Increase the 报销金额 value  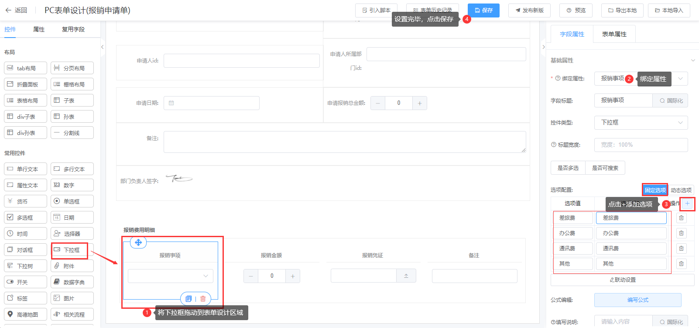pyautogui.click(x=293, y=276)
